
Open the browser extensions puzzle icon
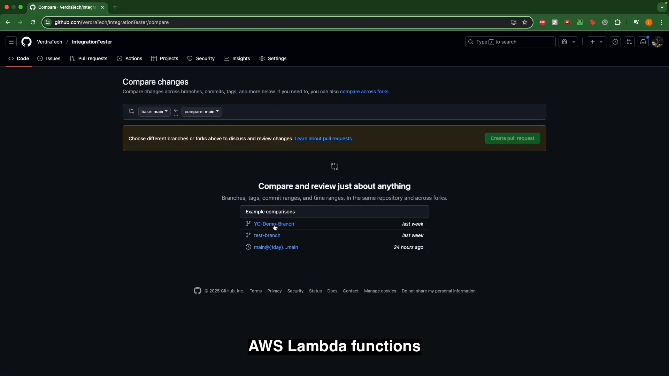617,22
